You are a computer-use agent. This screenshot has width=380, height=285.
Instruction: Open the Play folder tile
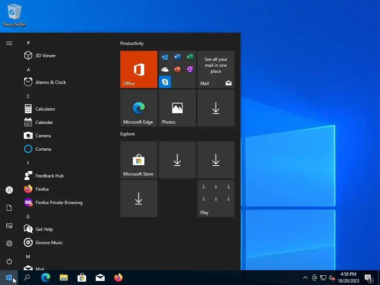[x=216, y=199]
